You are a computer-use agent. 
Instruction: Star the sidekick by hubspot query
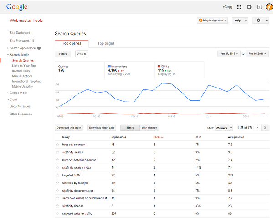click(57, 183)
